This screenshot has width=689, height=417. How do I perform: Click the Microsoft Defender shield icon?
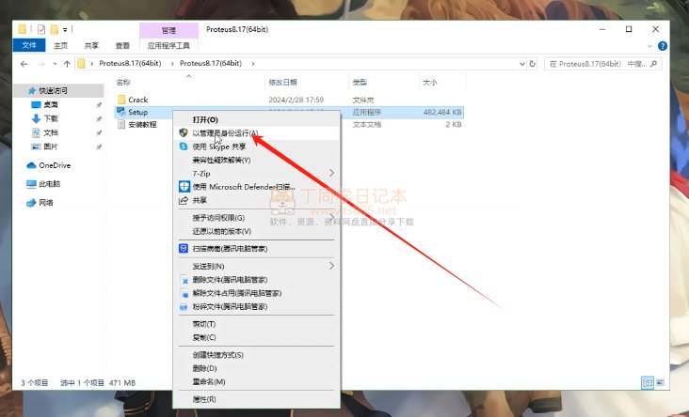[x=184, y=187]
